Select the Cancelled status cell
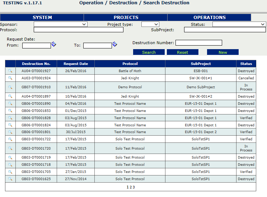Screen dimensions: 267x197 pos(246,78)
